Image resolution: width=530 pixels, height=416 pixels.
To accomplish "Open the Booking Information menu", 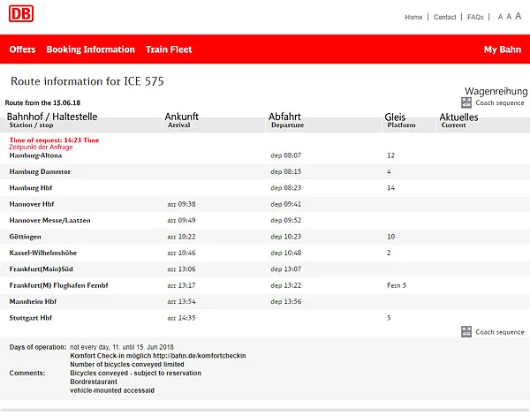I will click(90, 49).
